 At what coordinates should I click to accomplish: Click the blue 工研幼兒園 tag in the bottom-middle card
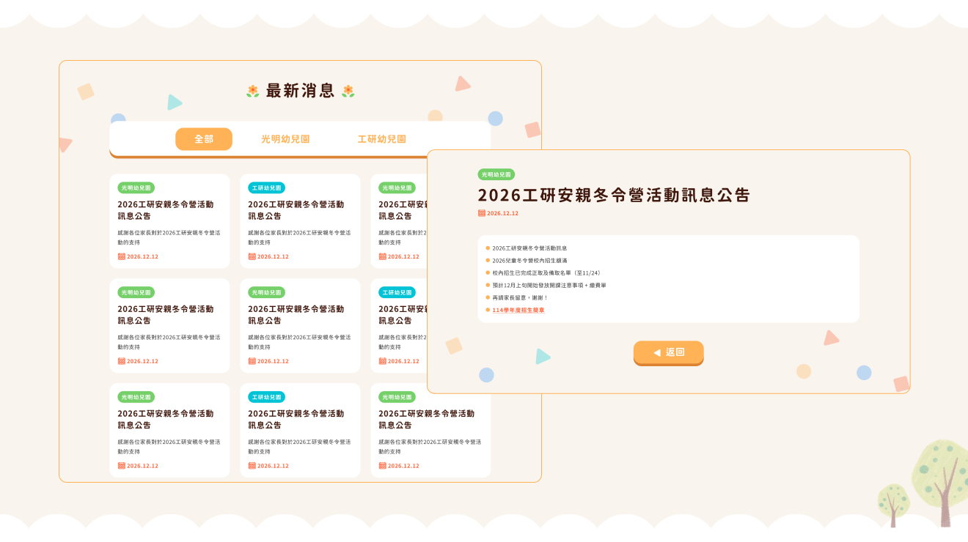click(266, 397)
